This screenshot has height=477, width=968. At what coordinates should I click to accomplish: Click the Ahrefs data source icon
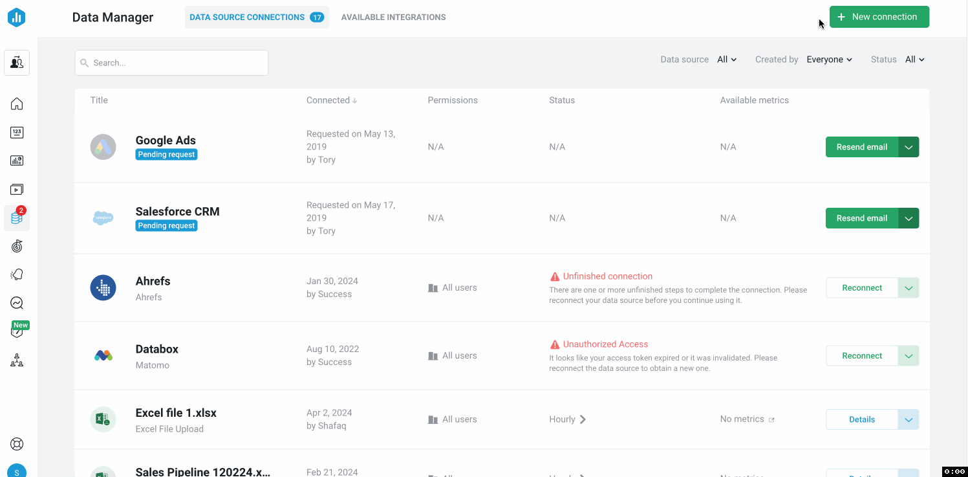pos(103,288)
